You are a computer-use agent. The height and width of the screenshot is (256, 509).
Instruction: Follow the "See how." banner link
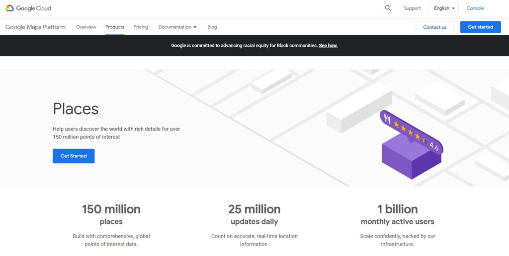click(328, 46)
